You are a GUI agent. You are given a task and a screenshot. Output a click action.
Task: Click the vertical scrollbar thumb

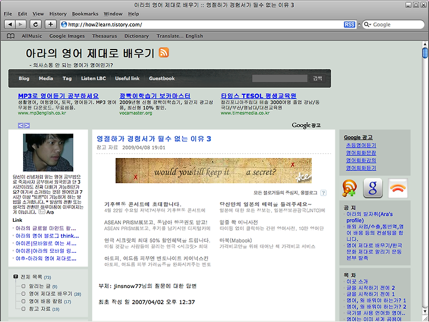(x=425, y=53)
